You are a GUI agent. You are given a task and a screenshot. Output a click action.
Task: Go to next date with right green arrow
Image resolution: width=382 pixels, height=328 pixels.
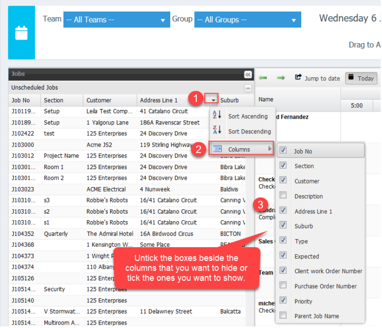(281, 78)
